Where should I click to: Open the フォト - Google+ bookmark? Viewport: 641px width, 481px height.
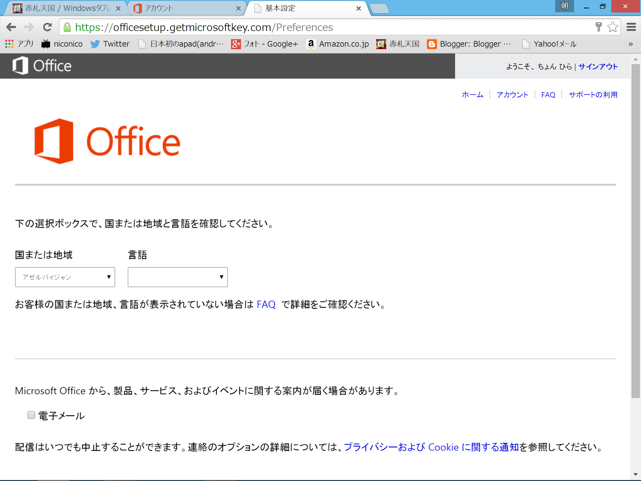264,44
